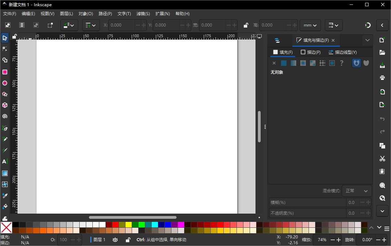Image resolution: width=391 pixels, height=246 pixels.
Task: Click New document icon in command bar
Action: 382,40
